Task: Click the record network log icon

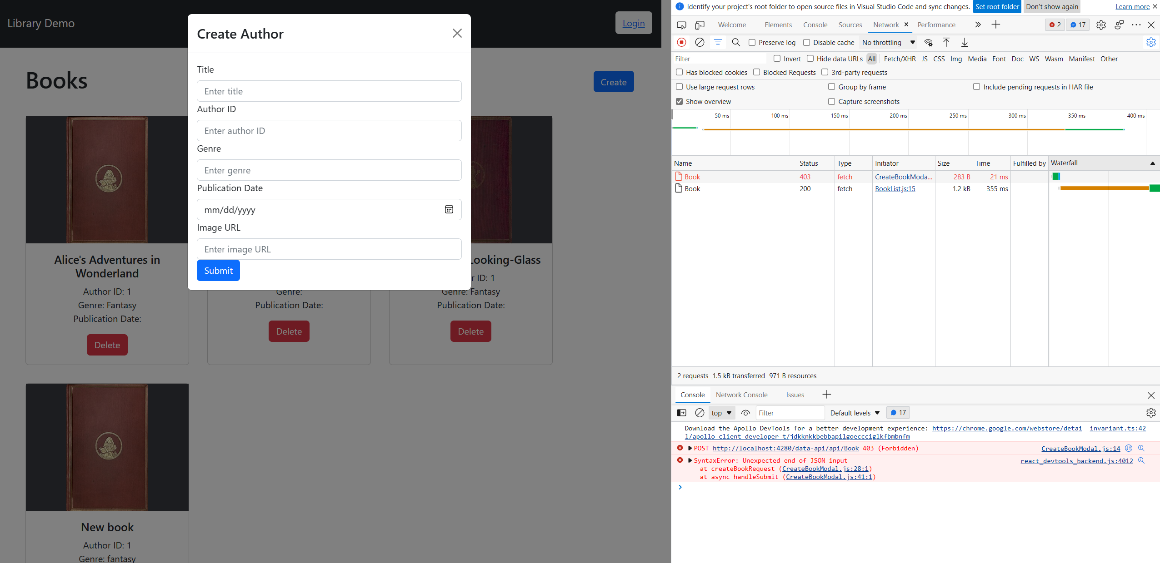Action: coord(681,42)
